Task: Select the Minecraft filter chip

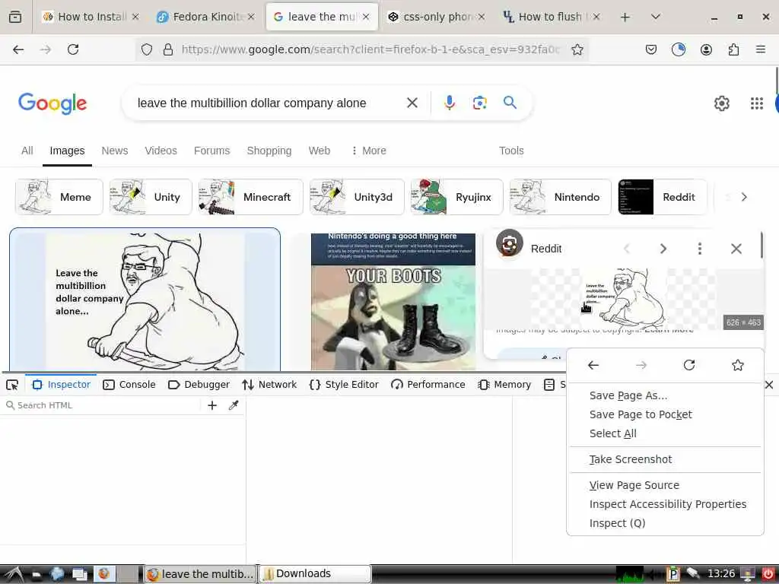Action: 251,197
